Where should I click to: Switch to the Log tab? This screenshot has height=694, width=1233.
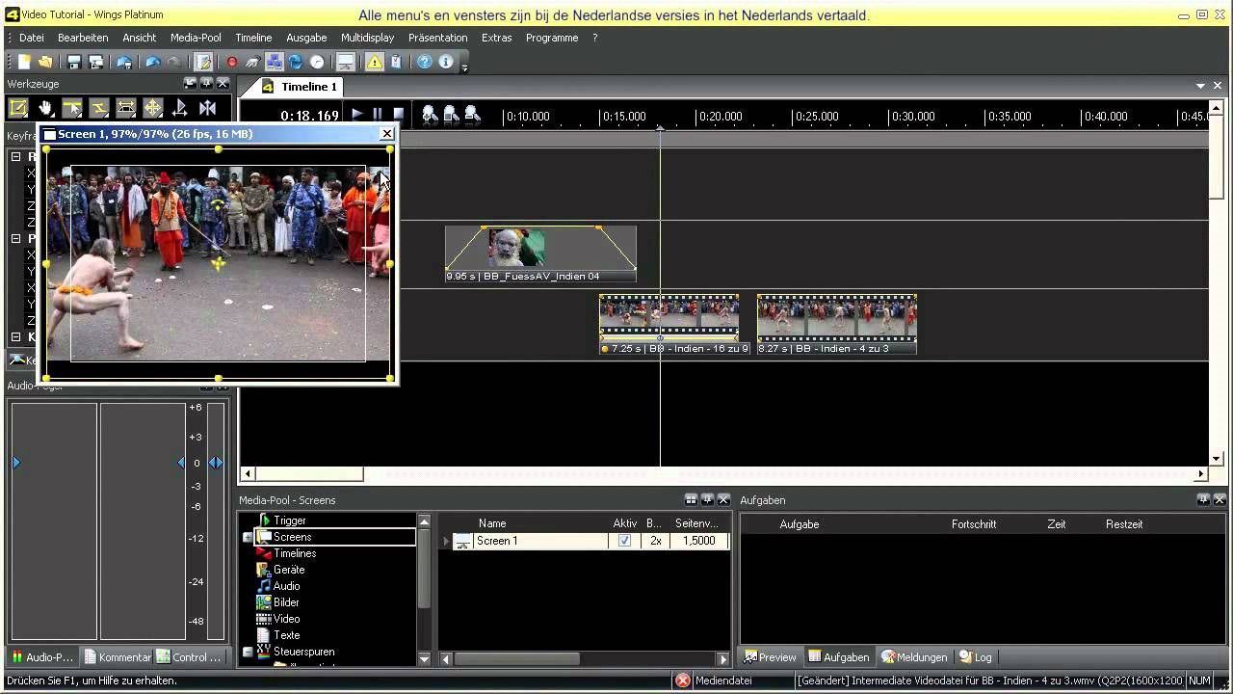click(975, 657)
